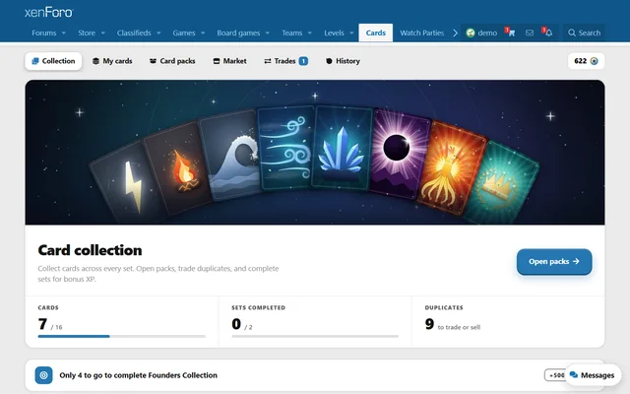Switch to My cards tab
630x394 pixels.
pos(112,61)
